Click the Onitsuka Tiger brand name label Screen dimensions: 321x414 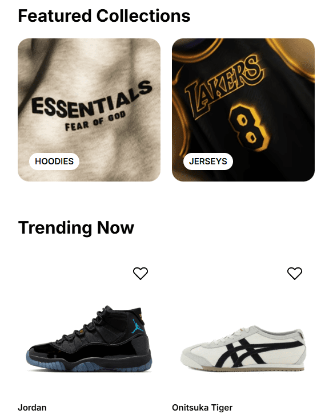coord(202,408)
